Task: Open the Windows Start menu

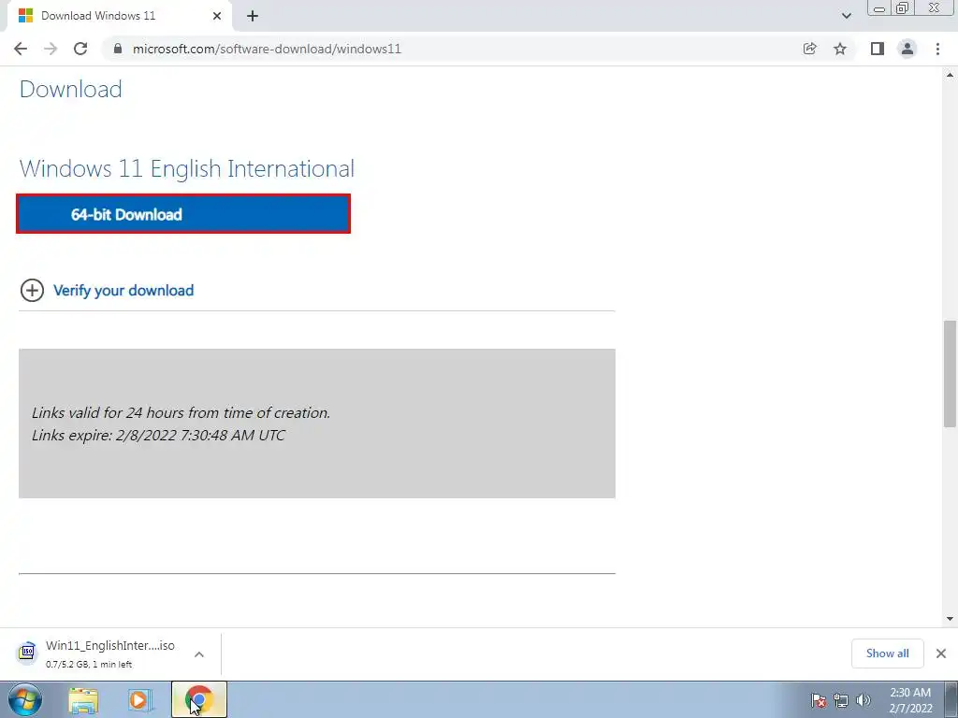Action: tap(25, 699)
